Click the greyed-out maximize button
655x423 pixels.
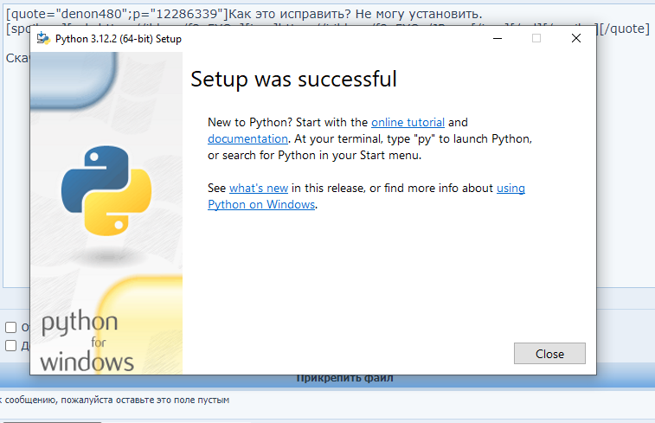pyautogui.click(x=536, y=38)
